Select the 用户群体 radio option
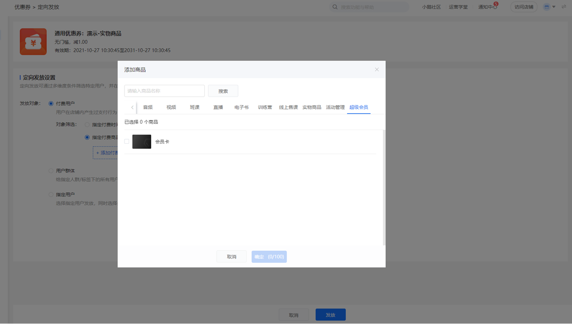 pos(51,171)
